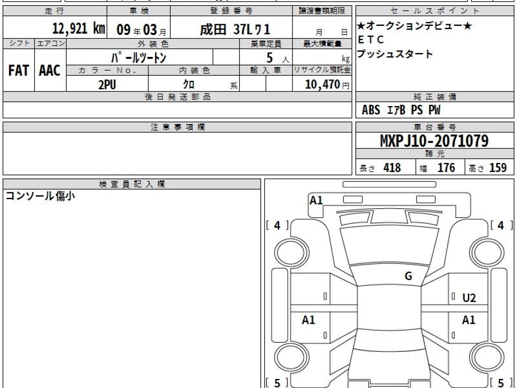Select the ABS エアB PS PW equipment line
This screenshot has height=388, width=517.
(401, 110)
